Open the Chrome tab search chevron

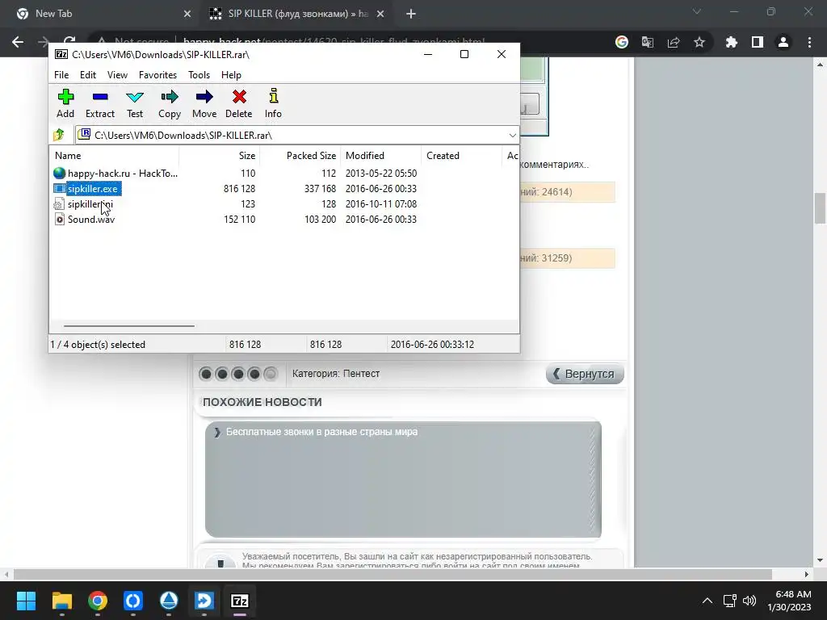click(697, 11)
